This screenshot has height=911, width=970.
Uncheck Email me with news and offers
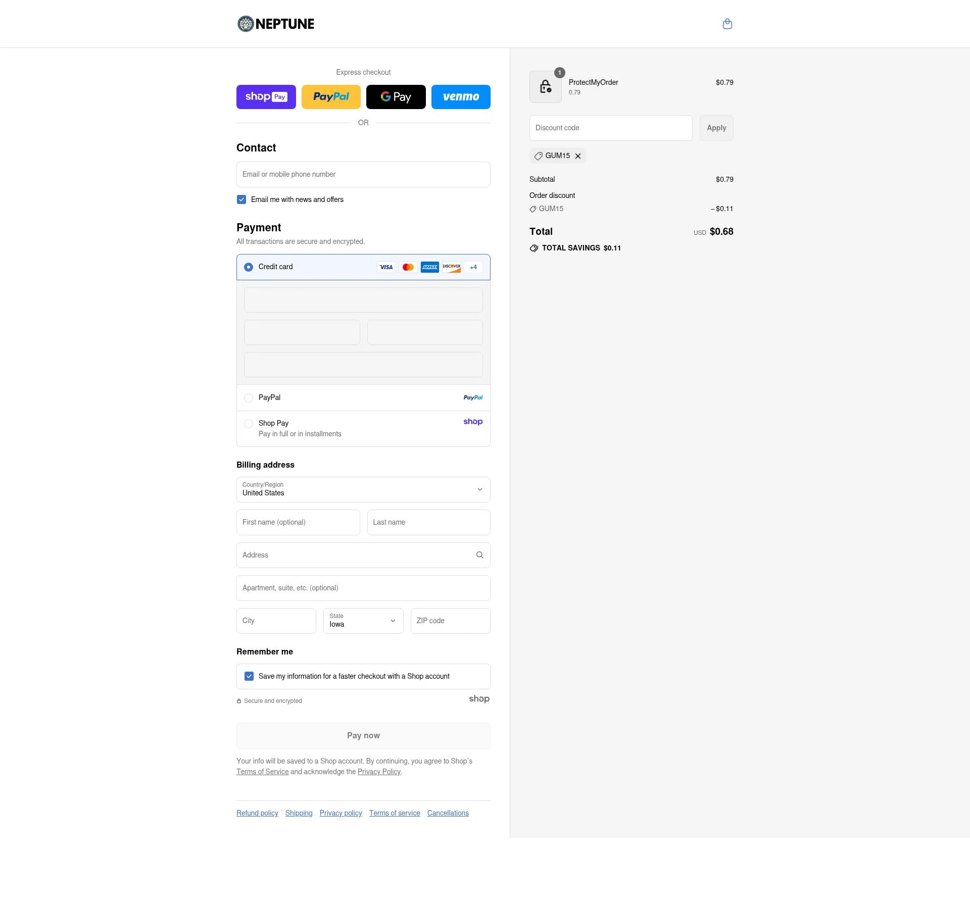241,199
